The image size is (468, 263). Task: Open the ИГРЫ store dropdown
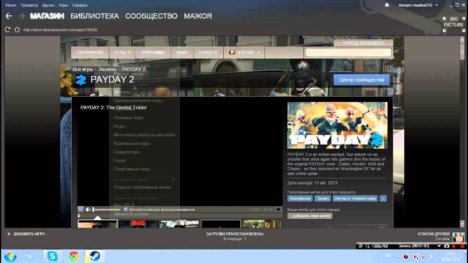[x=122, y=53]
